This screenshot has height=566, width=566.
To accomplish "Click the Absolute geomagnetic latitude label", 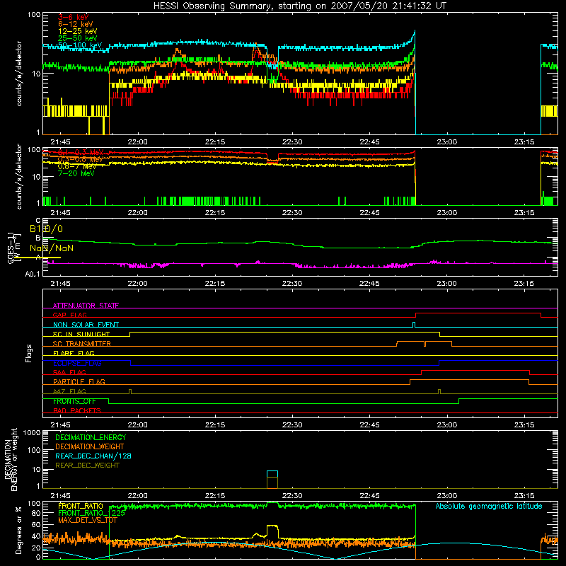I will coord(489,506).
